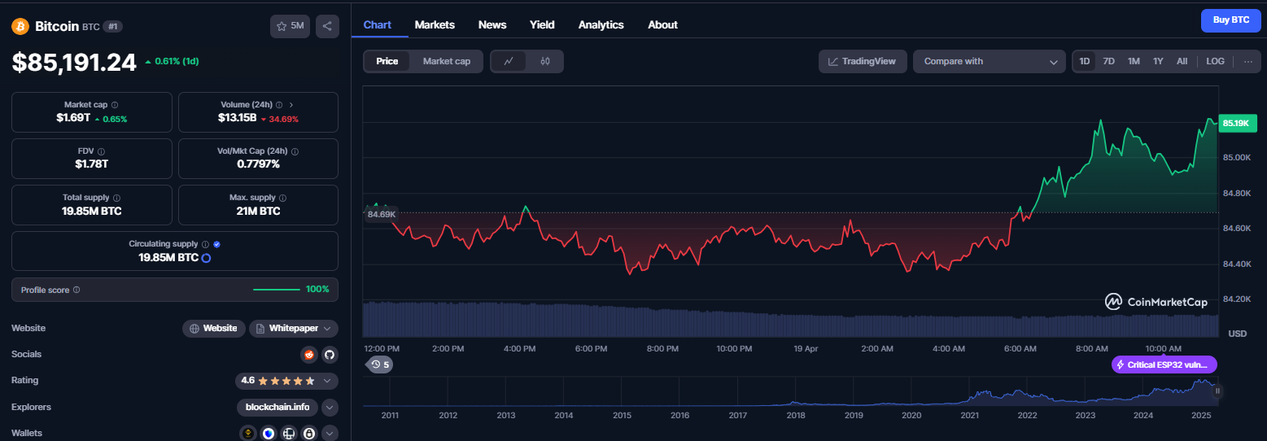Click verified badge next to Circulating supply
1267x441 pixels.
[x=216, y=244]
